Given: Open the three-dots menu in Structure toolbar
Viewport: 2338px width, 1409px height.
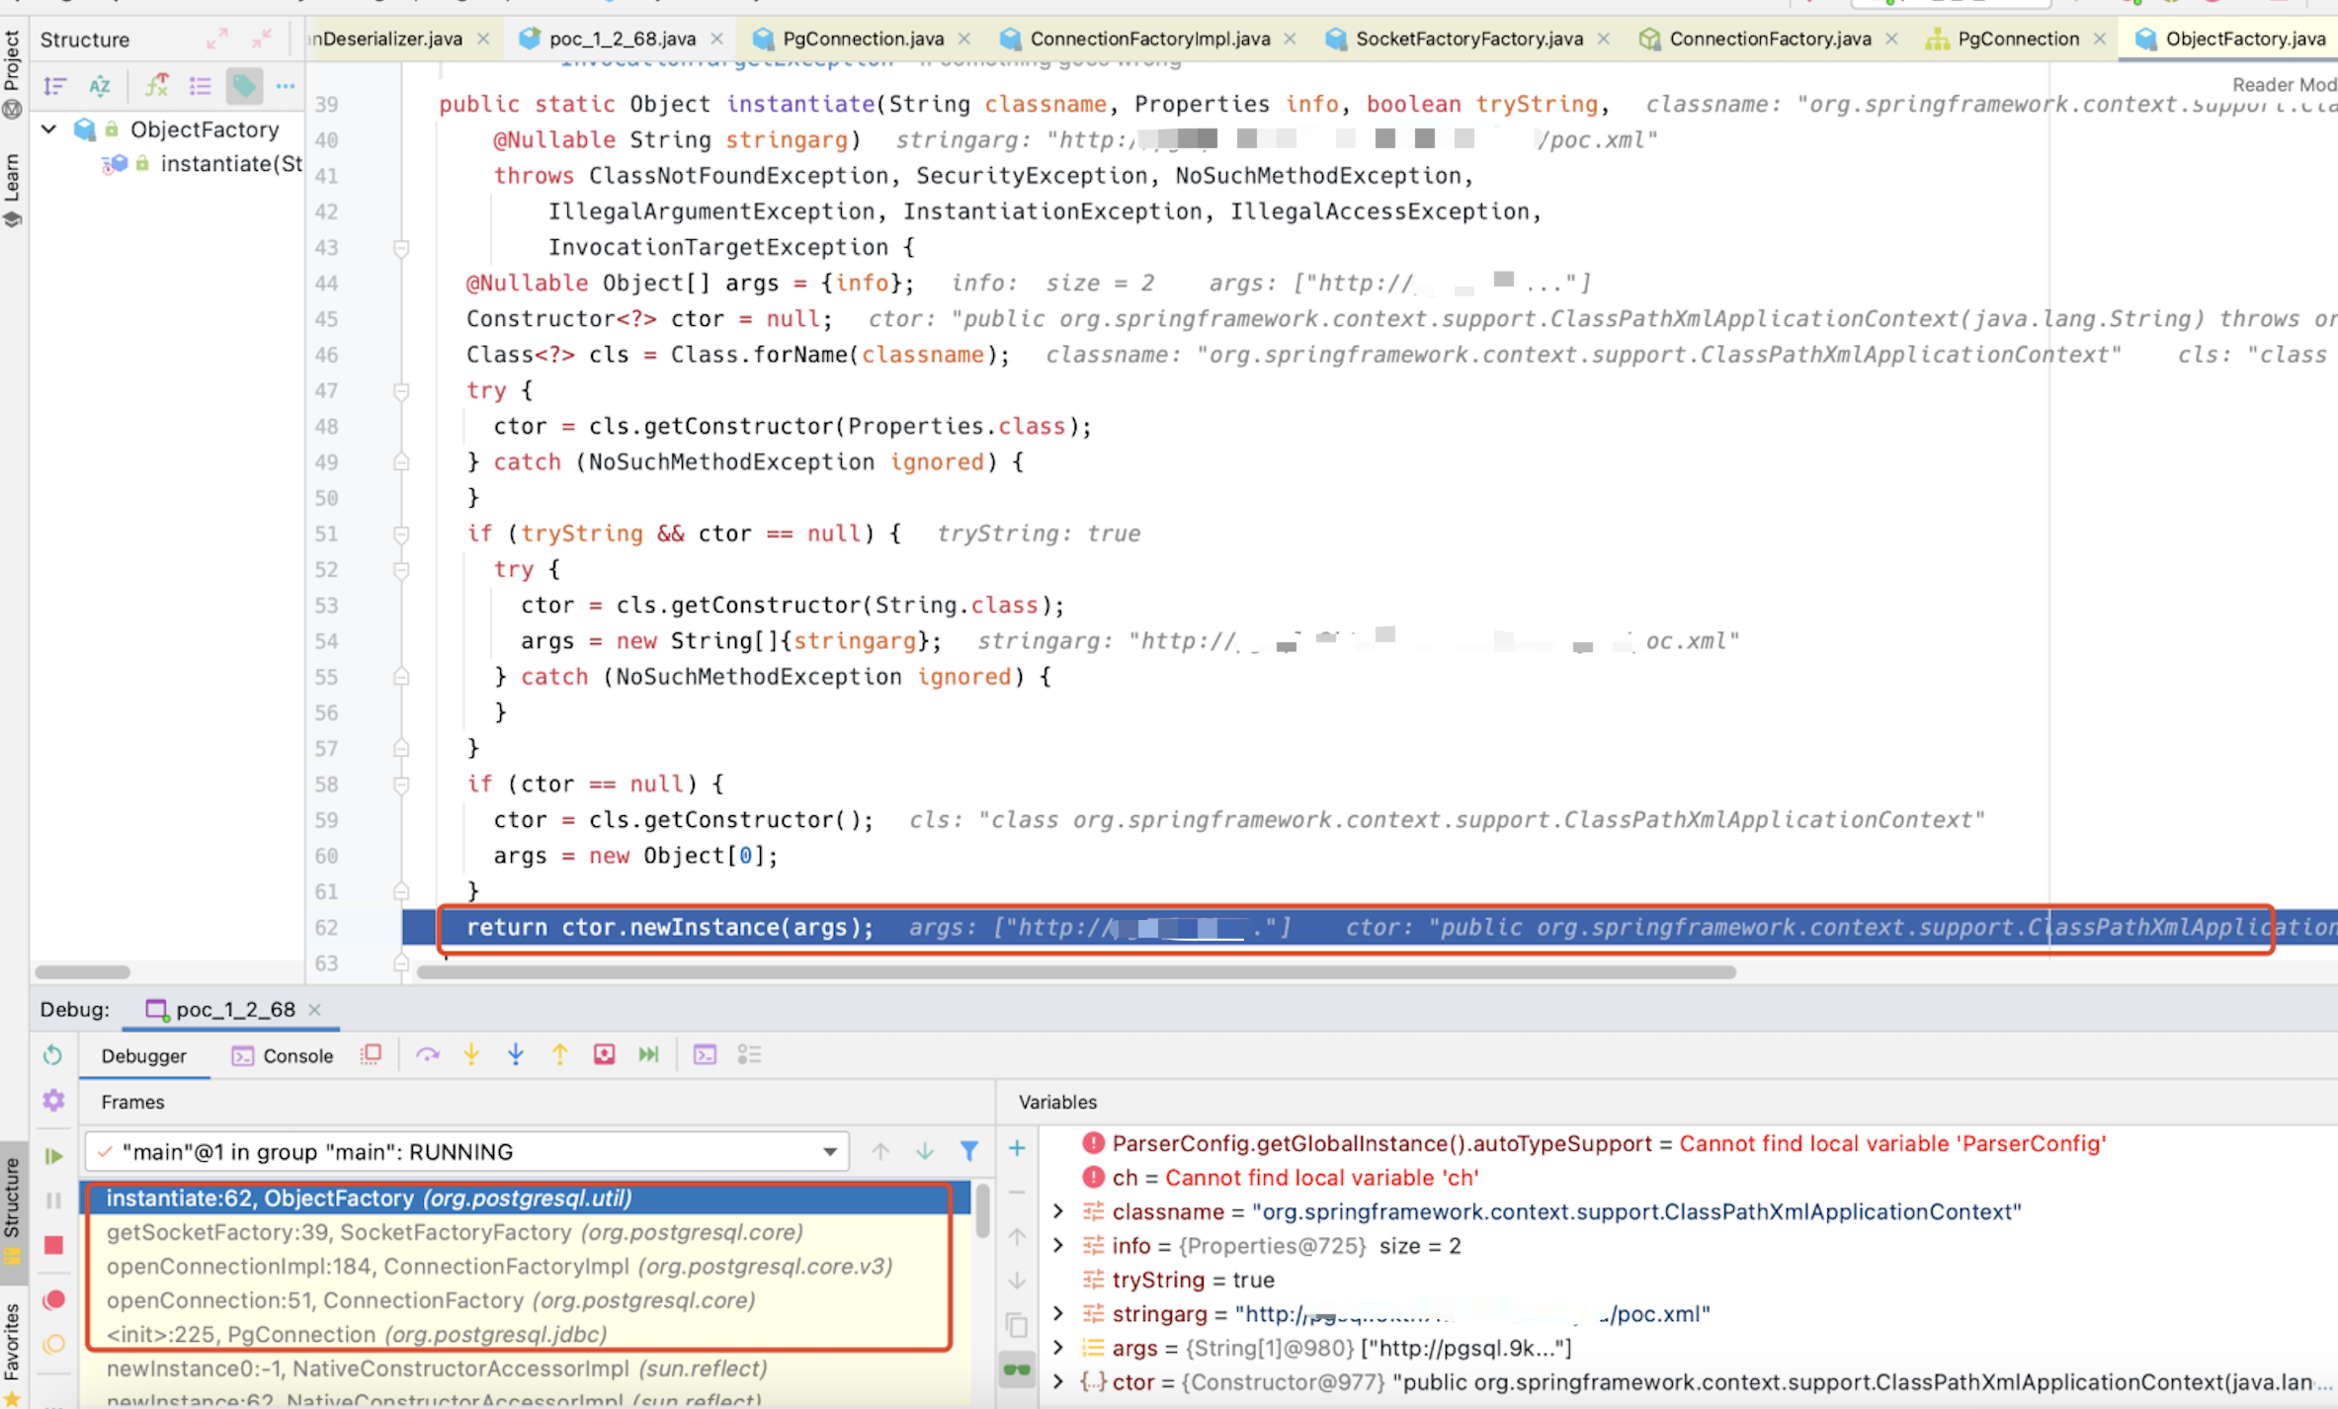Looking at the screenshot, I should [x=286, y=86].
